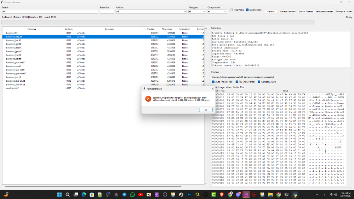Select the basefont_kor.ttf row
354x199 pixels.
[103, 55]
